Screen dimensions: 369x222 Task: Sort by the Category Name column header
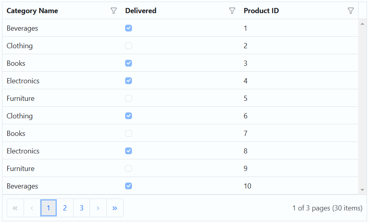pos(32,11)
